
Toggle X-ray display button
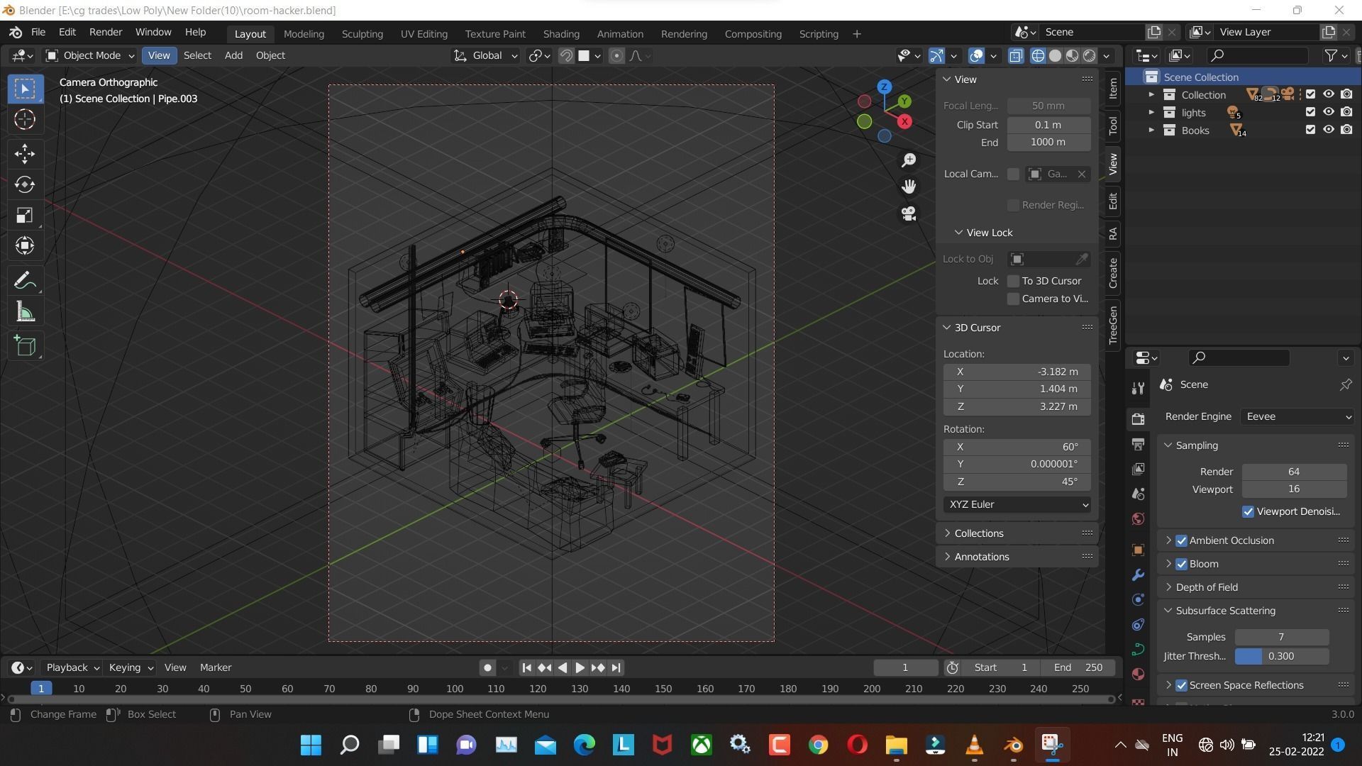pyautogui.click(x=1016, y=56)
